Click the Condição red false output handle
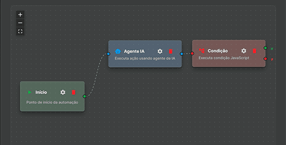The width and height of the screenshot is (286, 145). coord(265,59)
